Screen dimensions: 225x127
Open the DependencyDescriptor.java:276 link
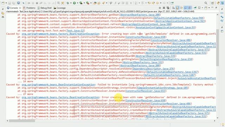pos(153,69)
